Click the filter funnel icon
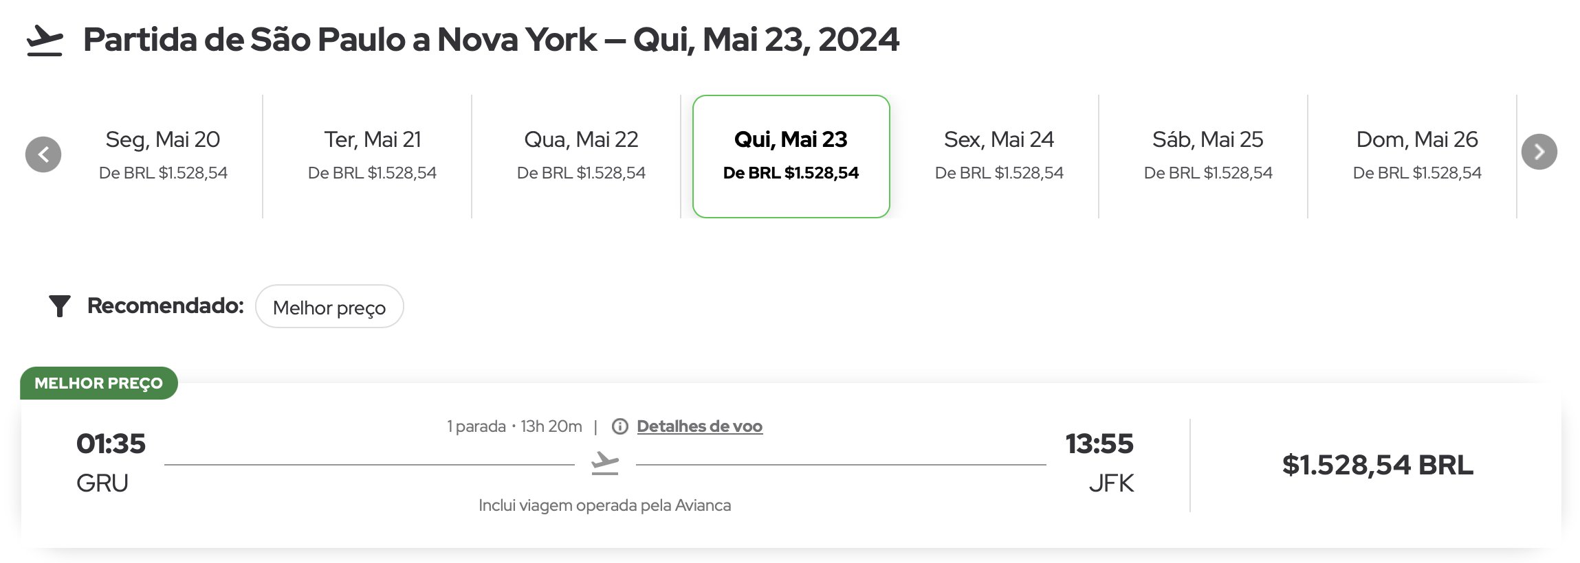The image size is (1580, 563). (x=60, y=306)
